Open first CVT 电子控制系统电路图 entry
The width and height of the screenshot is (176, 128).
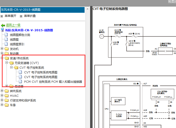(41, 72)
